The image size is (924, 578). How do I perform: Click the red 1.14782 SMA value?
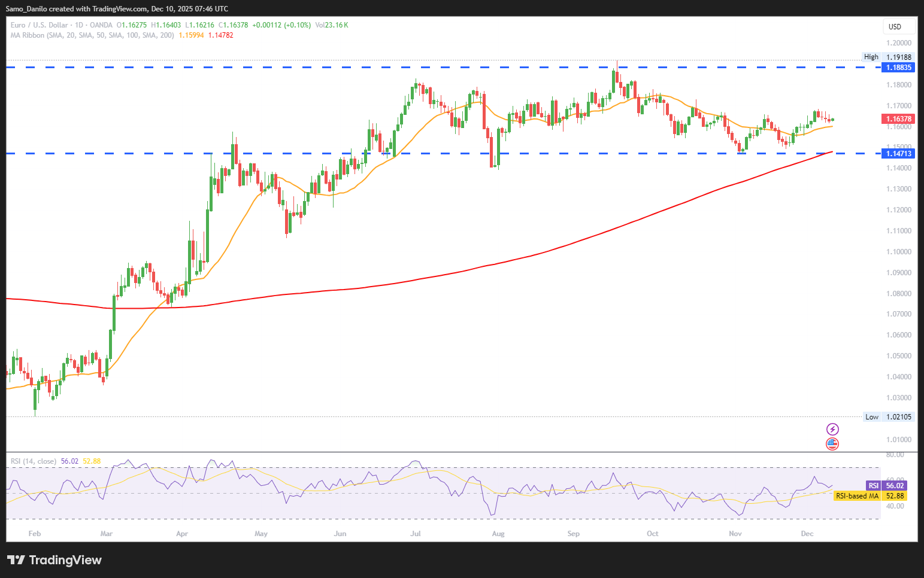point(221,35)
